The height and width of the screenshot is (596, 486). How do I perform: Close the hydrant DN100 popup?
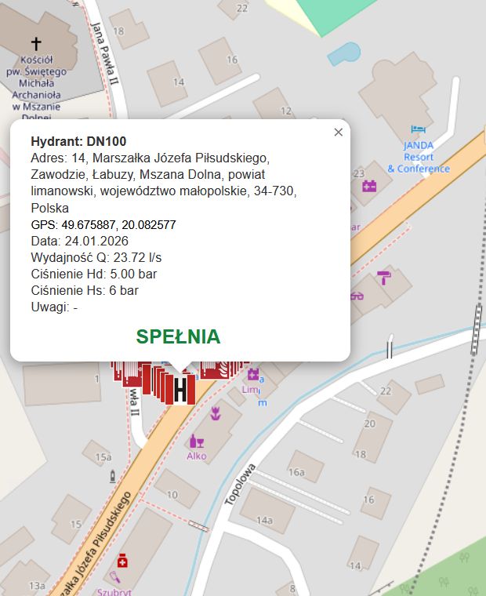pyautogui.click(x=338, y=132)
